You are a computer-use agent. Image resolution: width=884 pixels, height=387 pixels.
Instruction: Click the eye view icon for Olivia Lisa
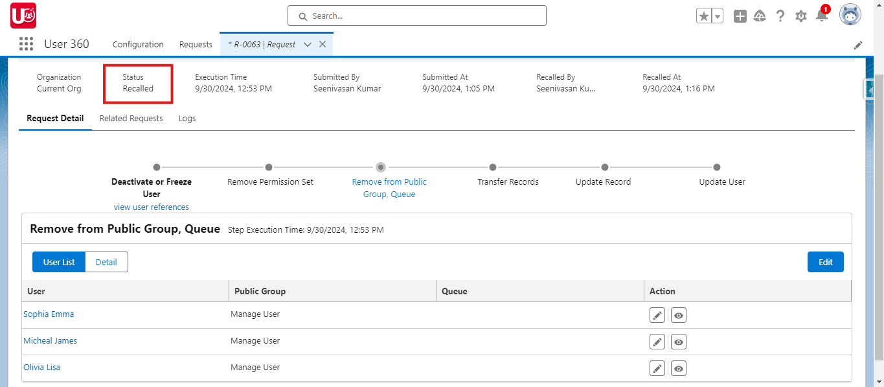click(678, 368)
